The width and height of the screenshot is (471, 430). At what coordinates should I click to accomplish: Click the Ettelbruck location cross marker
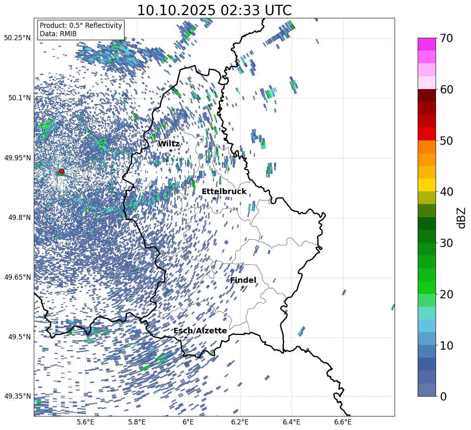coord(214,198)
